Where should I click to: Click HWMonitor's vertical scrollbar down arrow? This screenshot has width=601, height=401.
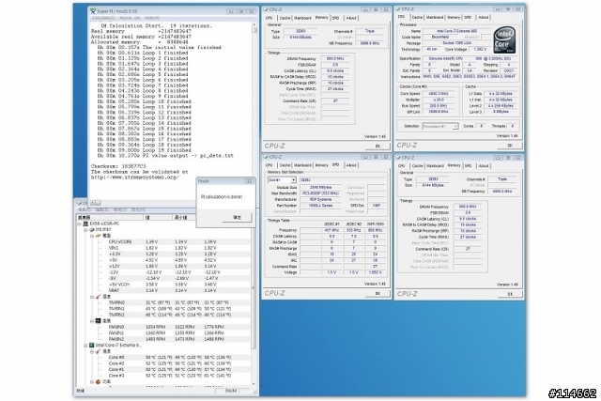tap(253, 383)
